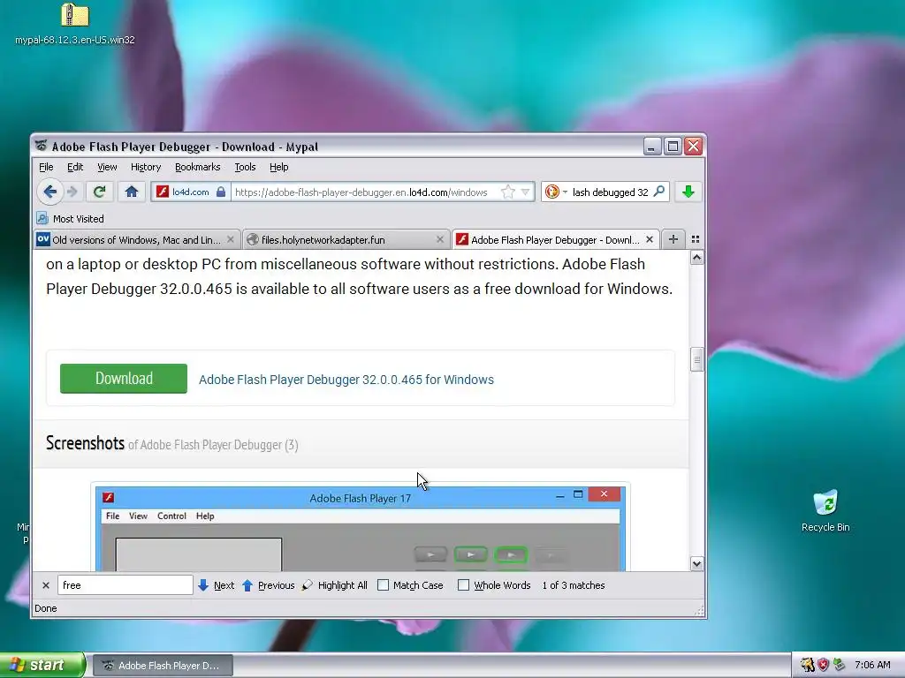905x678 pixels.
Task: Click the vertical scrollbar thumb
Action: (696, 360)
